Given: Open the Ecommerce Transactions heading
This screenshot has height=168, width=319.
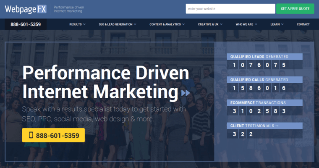Looking at the screenshot, I should point(258,102).
